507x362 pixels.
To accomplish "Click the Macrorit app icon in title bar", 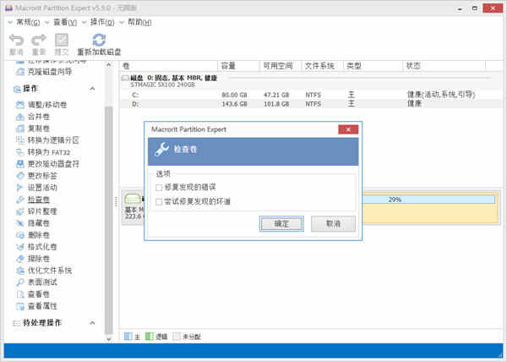I will coord(8,8).
